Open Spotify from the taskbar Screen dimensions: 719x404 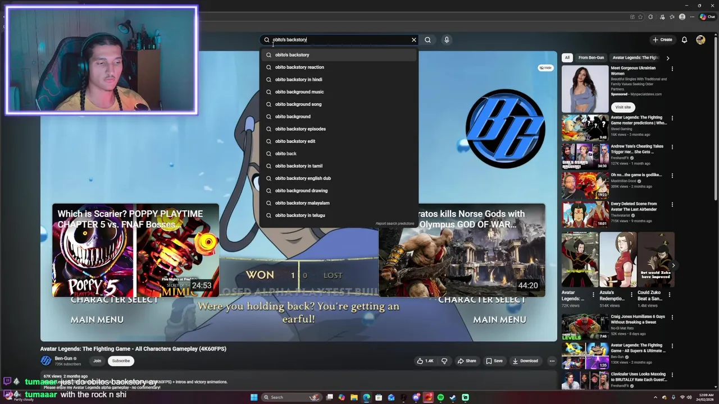pyautogui.click(x=440, y=397)
